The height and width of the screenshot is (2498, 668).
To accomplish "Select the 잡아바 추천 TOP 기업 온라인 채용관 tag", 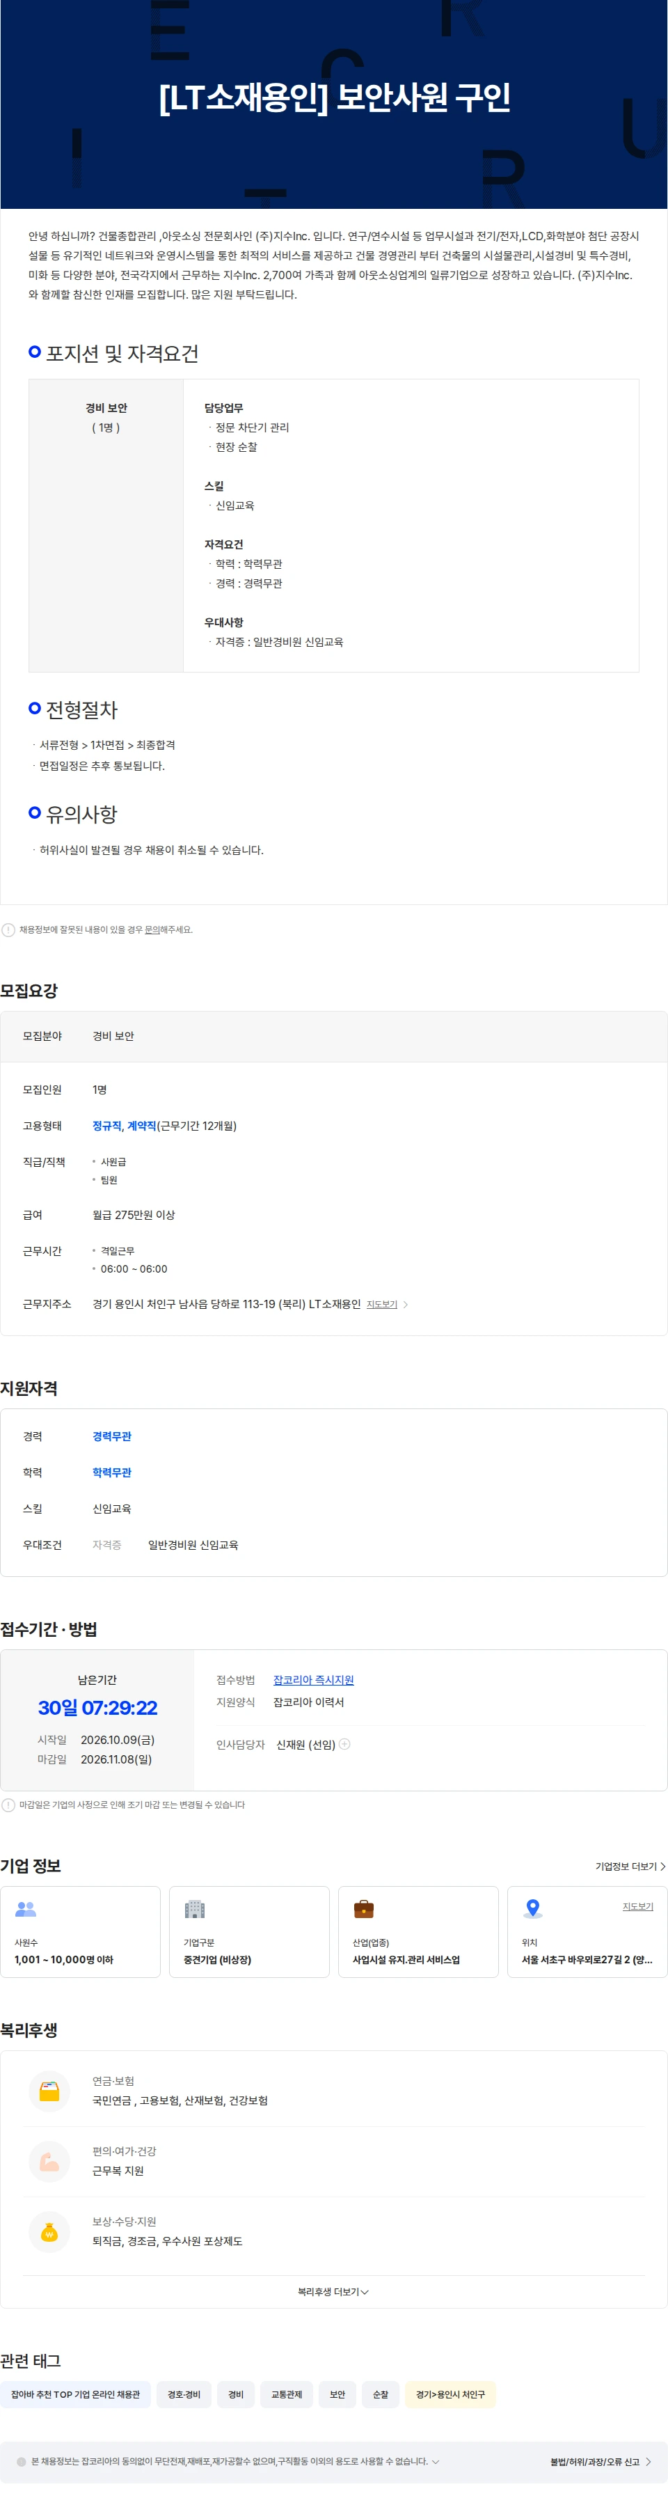I will pos(76,2394).
